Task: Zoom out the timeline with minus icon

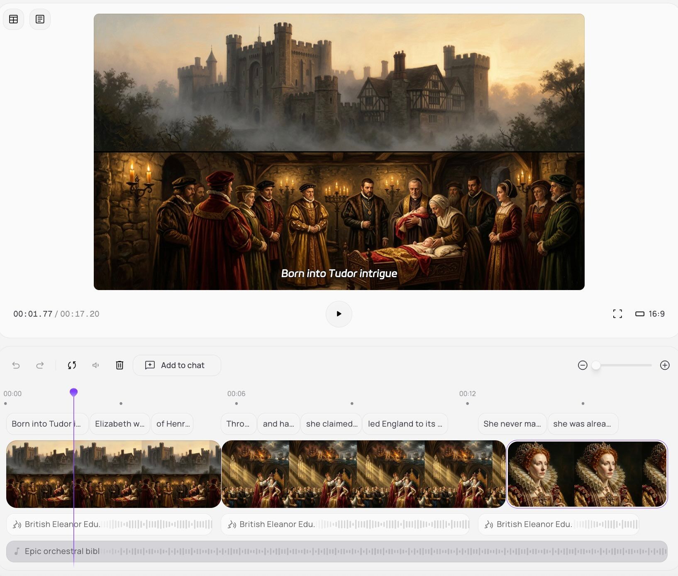Action: 583,365
